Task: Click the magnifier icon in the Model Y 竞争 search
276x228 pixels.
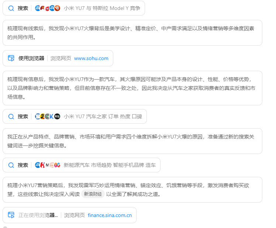Action: (11, 8)
